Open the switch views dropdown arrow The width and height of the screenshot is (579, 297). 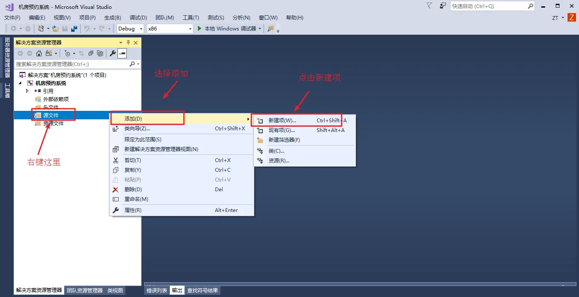point(56,53)
